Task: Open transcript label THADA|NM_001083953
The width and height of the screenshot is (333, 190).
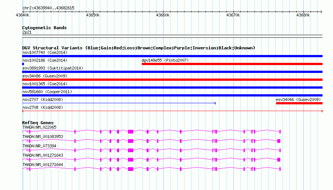Action: [x=43, y=137]
